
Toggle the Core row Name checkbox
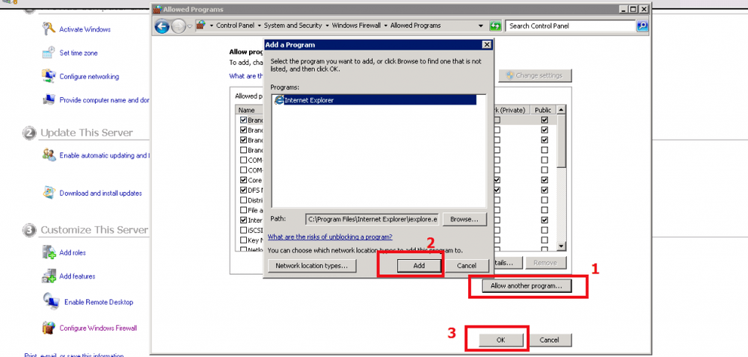coord(244,181)
